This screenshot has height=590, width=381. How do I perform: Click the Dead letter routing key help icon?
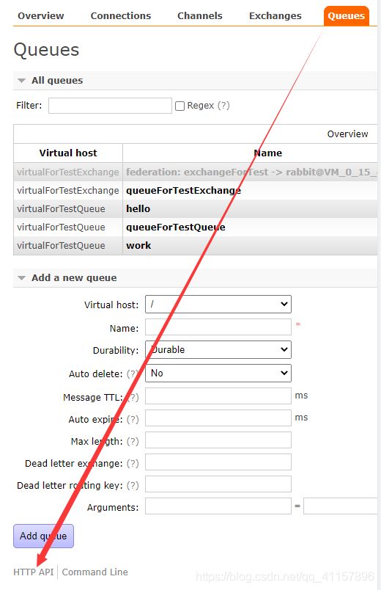coord(133,485)
